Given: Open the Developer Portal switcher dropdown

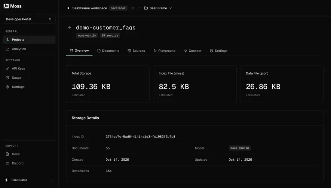Looking at the screenshot, I should (x=29, y=19).
